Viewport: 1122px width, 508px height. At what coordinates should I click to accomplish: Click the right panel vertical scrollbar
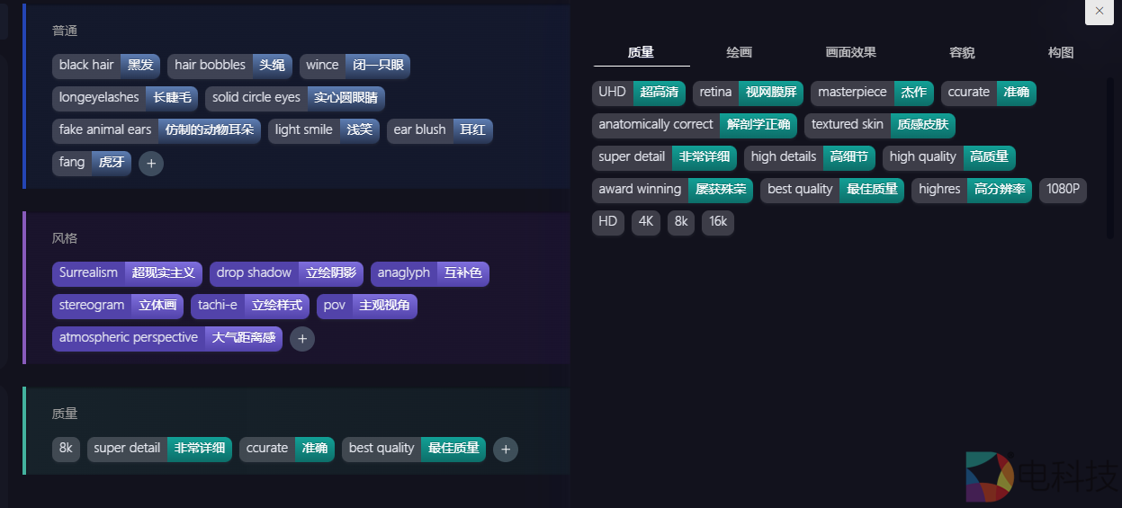(x=1109, y=157)
